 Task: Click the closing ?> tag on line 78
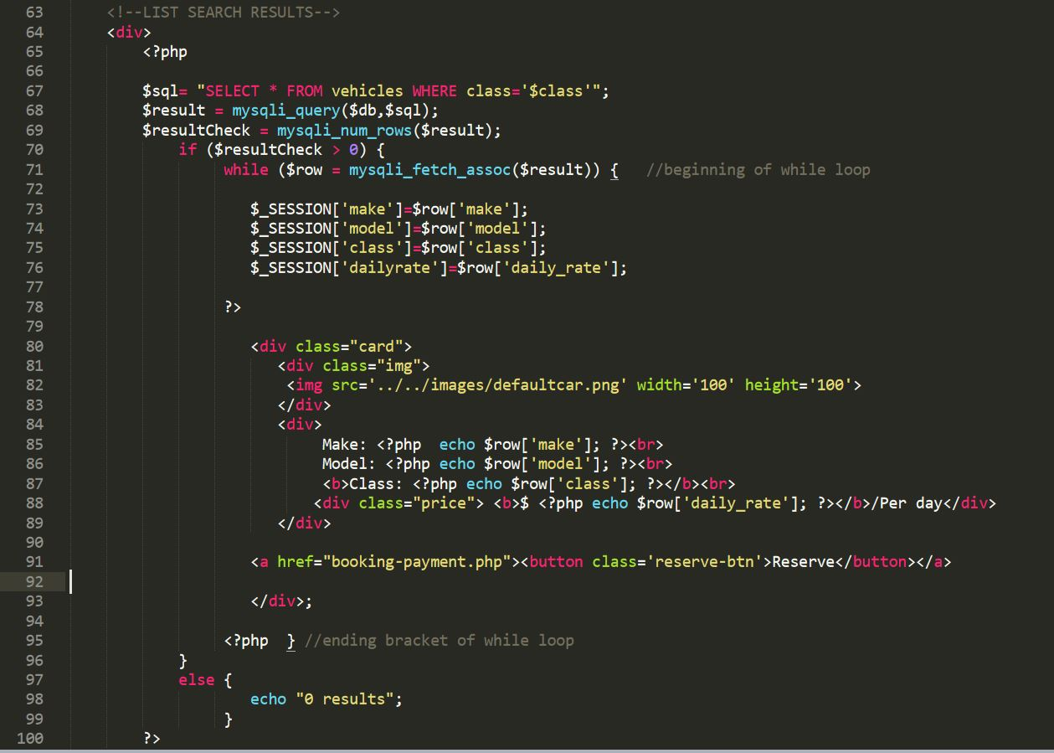233,307
